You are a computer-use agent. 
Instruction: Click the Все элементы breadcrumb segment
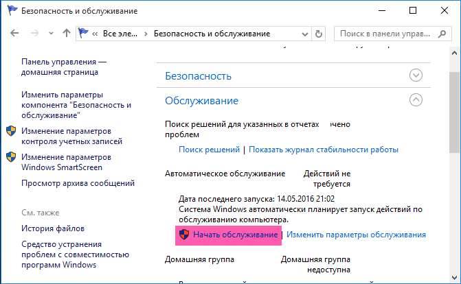121,33
